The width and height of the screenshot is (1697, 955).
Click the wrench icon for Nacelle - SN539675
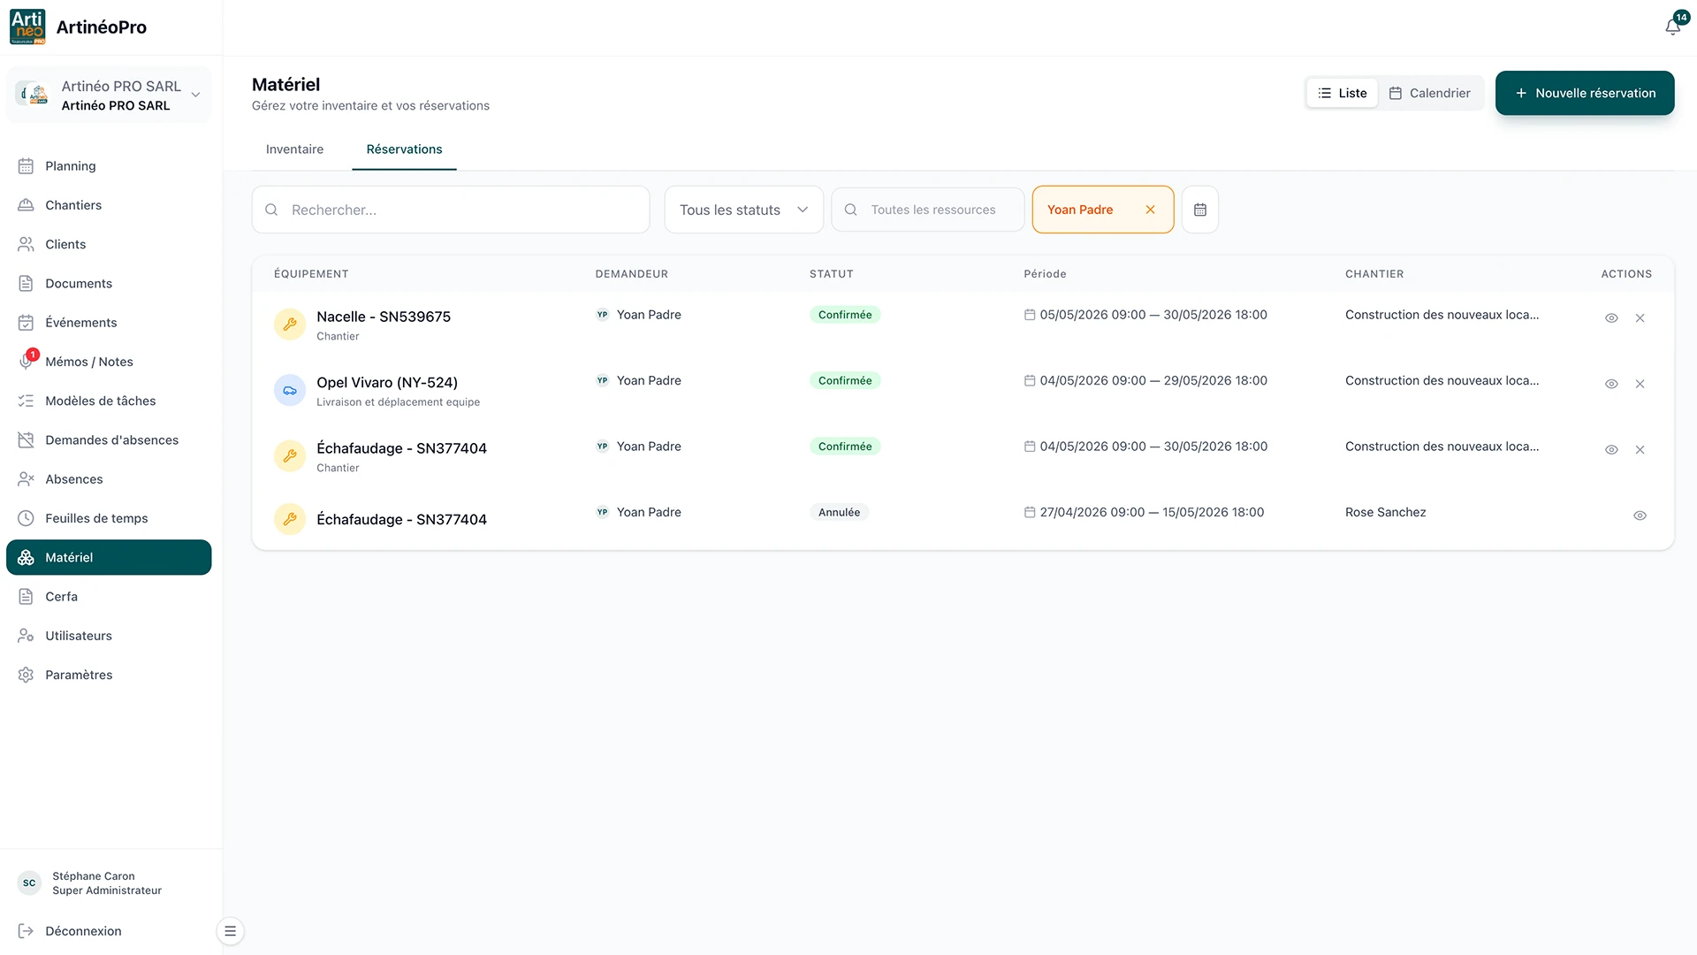point(290,325)
